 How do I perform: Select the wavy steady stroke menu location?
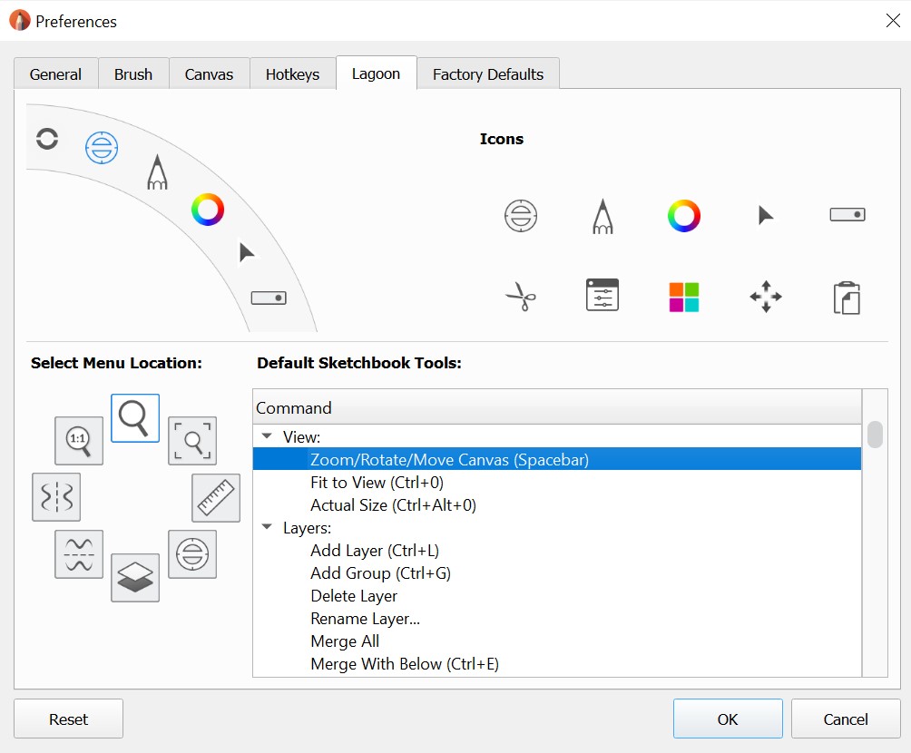(79, 554)
